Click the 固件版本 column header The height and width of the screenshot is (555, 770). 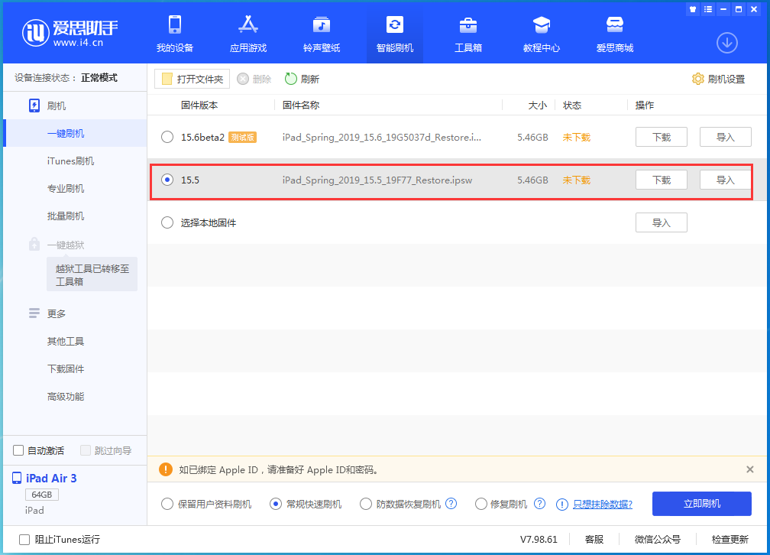click(x=199, y=105)
